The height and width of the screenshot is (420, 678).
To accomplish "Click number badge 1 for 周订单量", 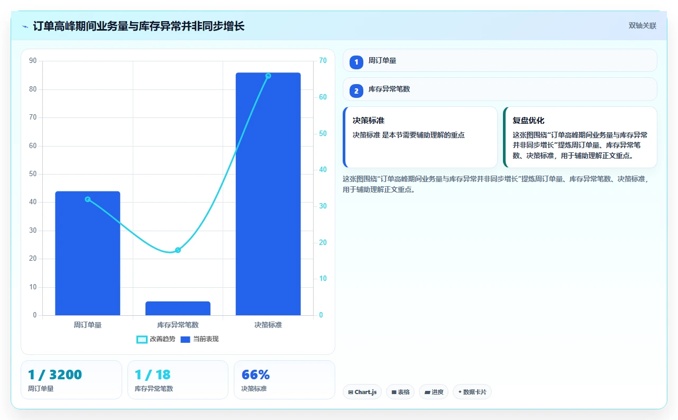I will pos(356,62).
